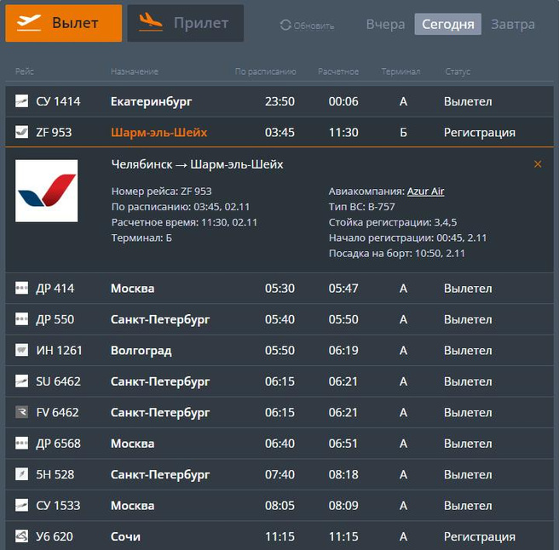
Task: Click airline icon for У6 620
Action: pyautogui.click(x=21, y=536)
